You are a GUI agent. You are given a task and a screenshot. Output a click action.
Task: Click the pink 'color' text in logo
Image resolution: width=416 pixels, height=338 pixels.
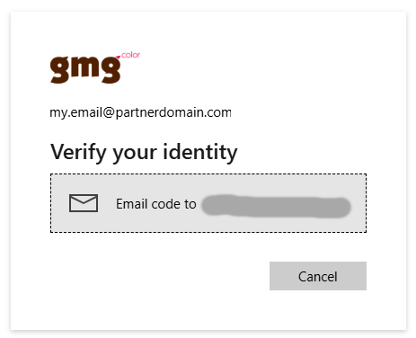point(131,55)
